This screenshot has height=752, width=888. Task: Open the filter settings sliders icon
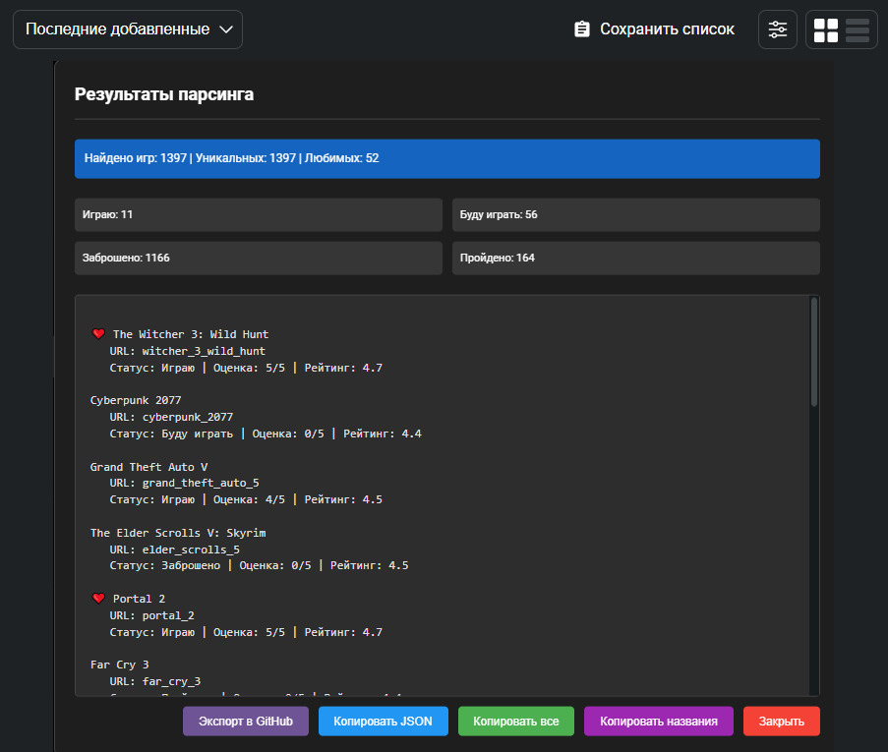(x=778, y=29)
